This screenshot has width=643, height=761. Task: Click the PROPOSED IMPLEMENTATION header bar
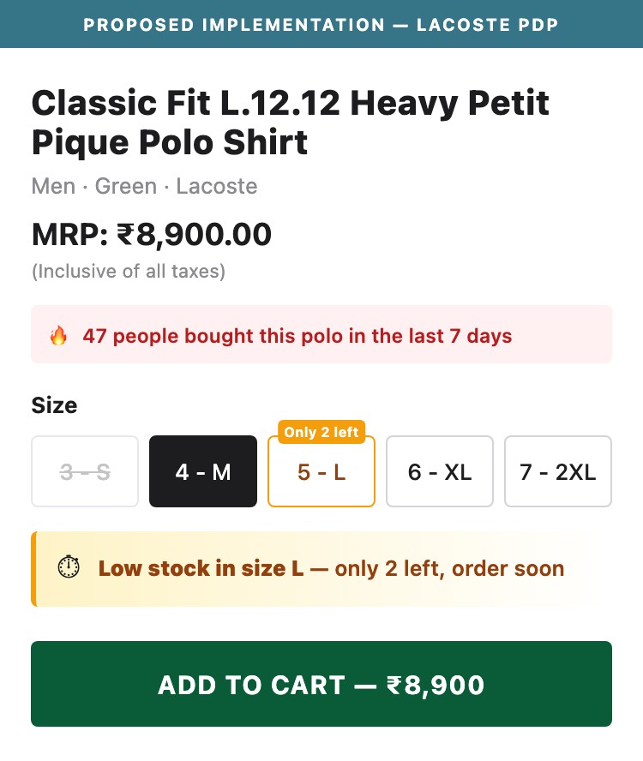click(321, 24)
